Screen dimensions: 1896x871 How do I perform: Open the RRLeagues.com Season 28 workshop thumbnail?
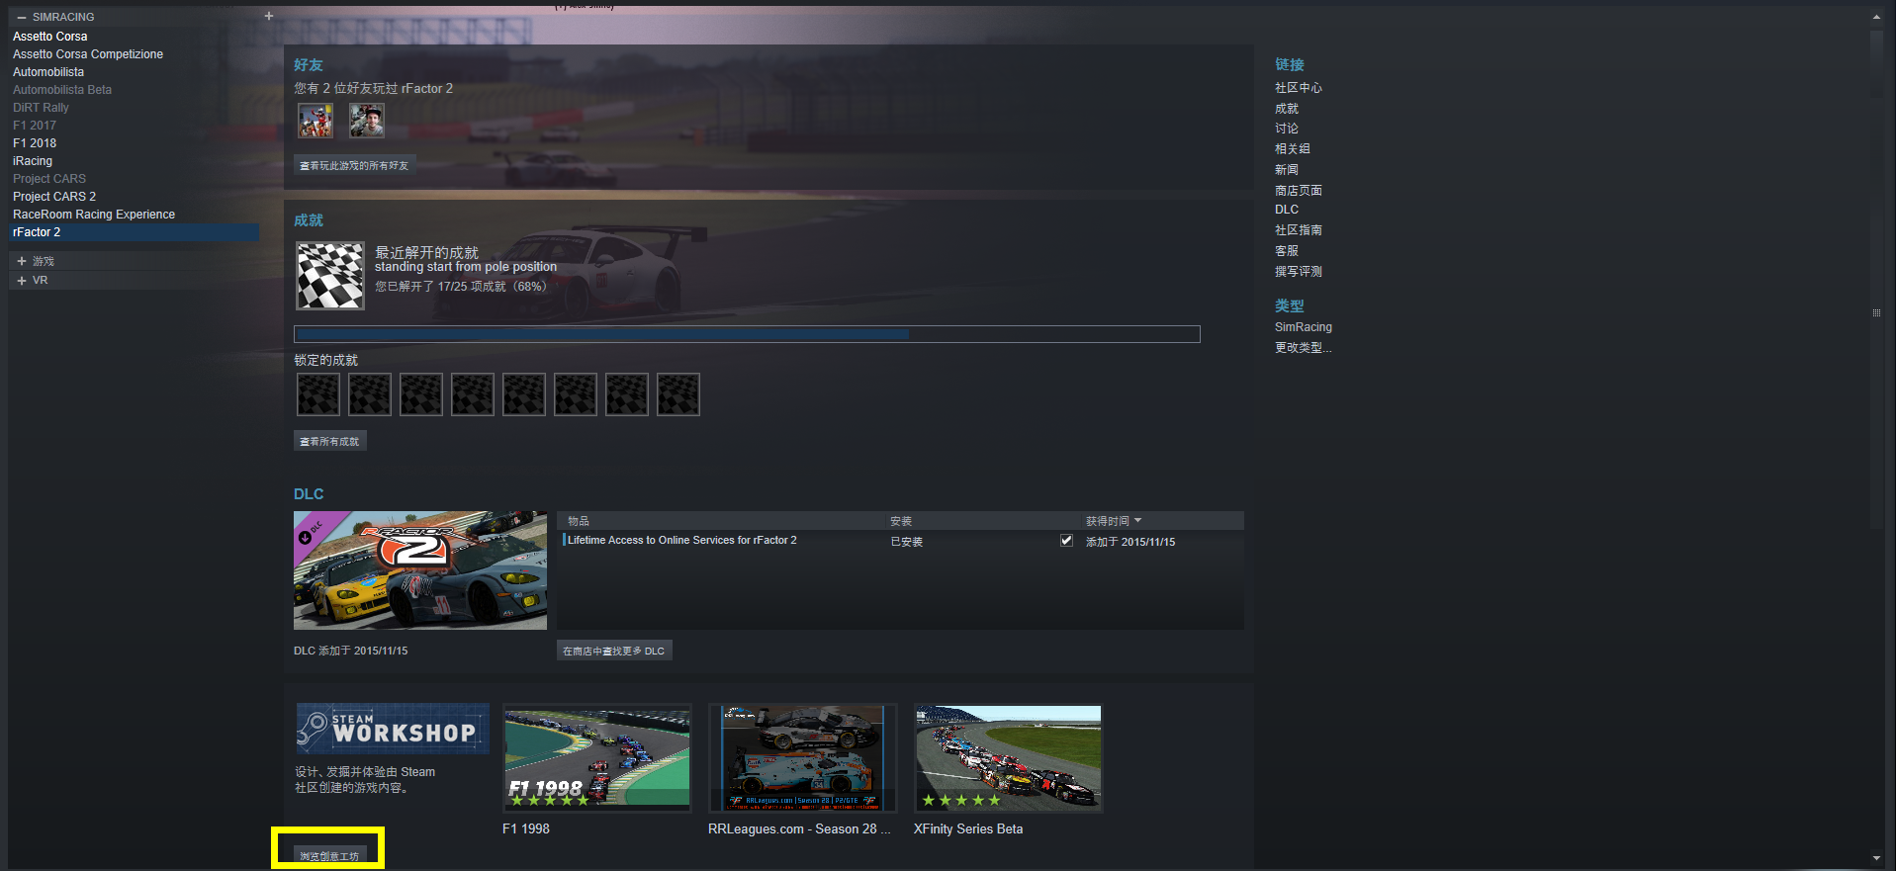point(802,758)
